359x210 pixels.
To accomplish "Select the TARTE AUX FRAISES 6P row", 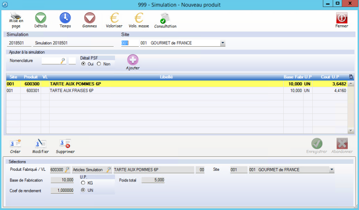I will 140,91.
